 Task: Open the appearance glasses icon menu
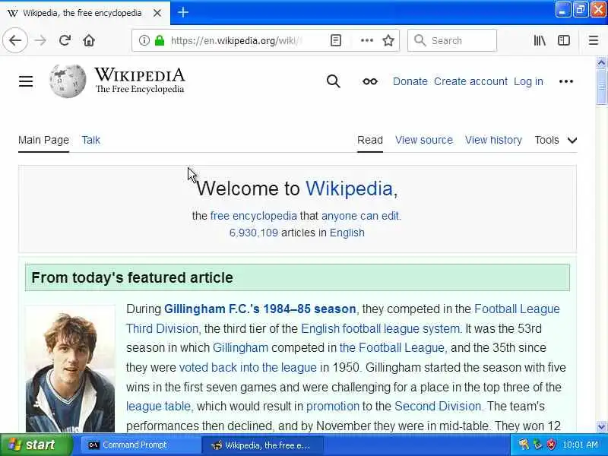pos(370,81)
